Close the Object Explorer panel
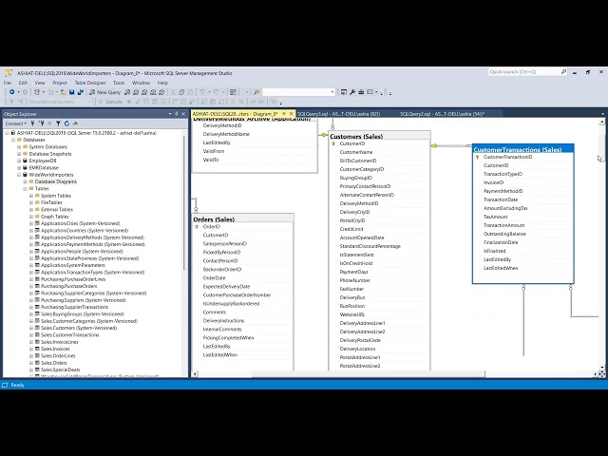 click(x=183, y=114)
